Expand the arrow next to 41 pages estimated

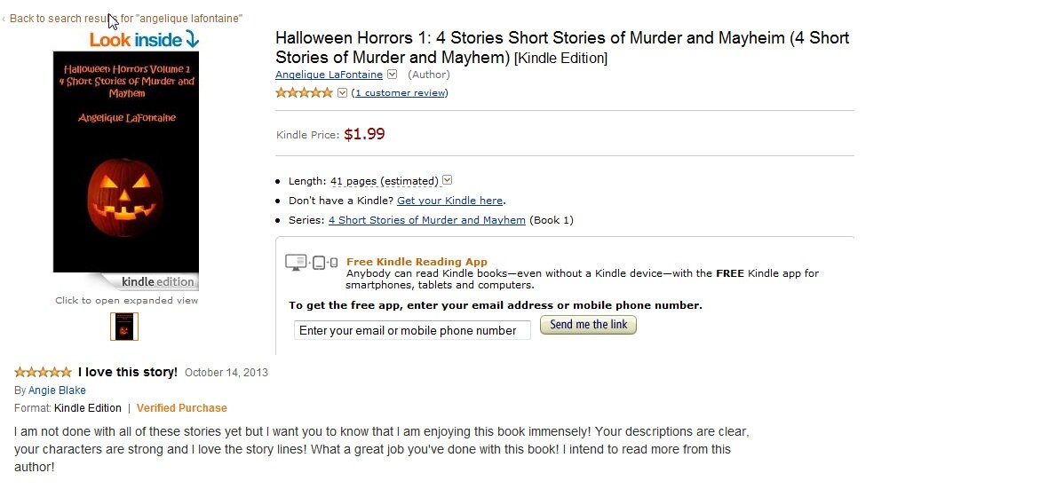(x=447, y=180)
